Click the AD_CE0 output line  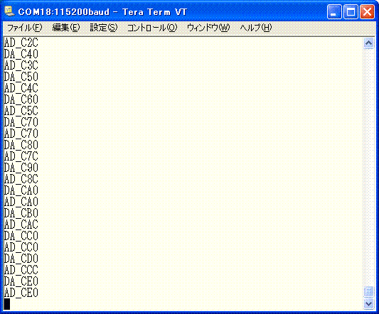21,293
